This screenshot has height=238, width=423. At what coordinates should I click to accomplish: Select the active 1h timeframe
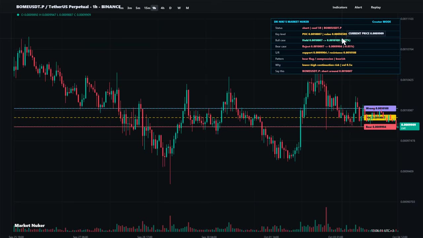click(154, 8)
